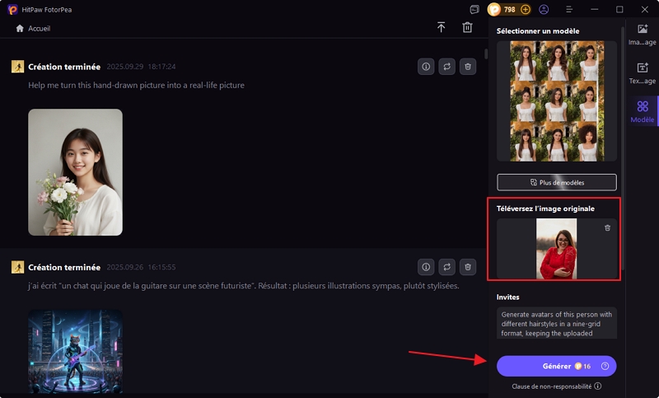This screenshot has height=398, width=659.
Task: Remove the uploaded original image
Action: pyautogui.click(x=608, y=227)
